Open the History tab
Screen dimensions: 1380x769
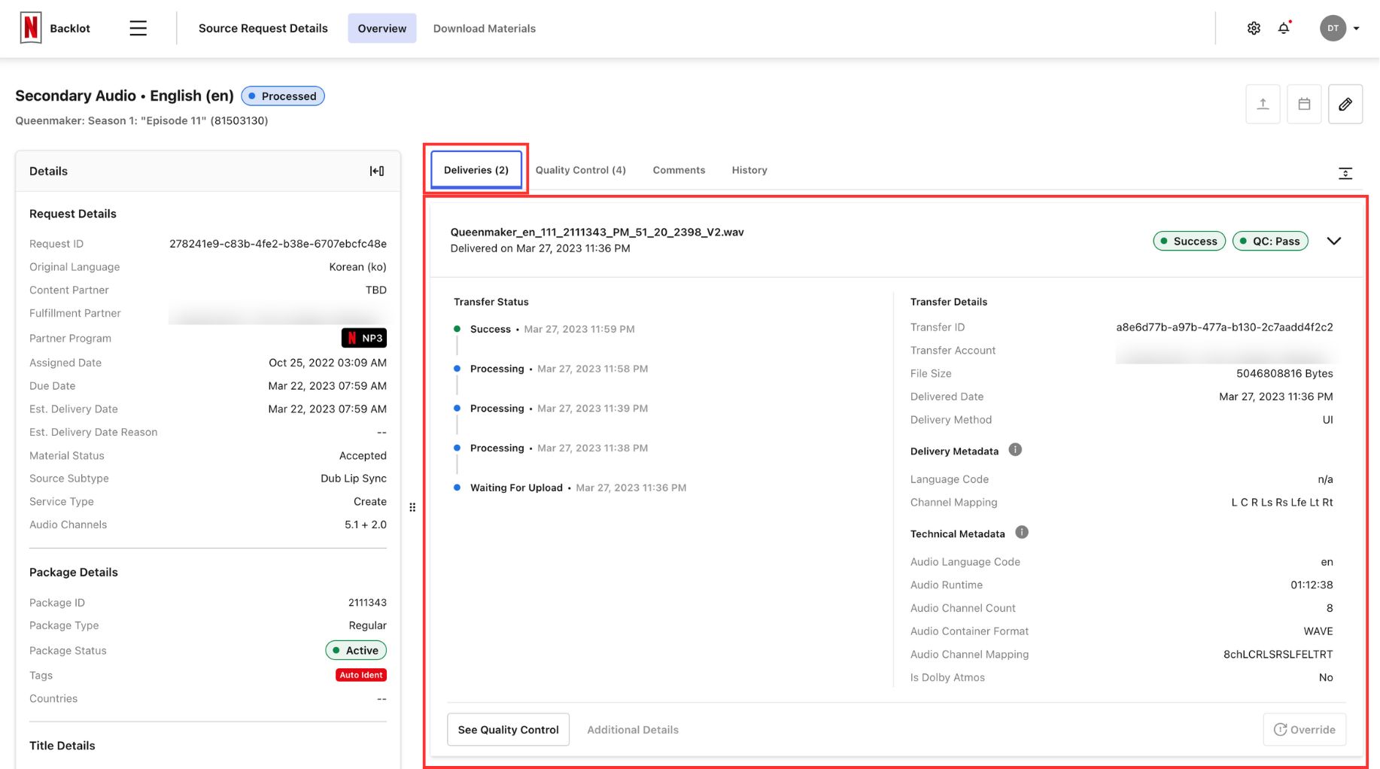(x=749, y=170)
